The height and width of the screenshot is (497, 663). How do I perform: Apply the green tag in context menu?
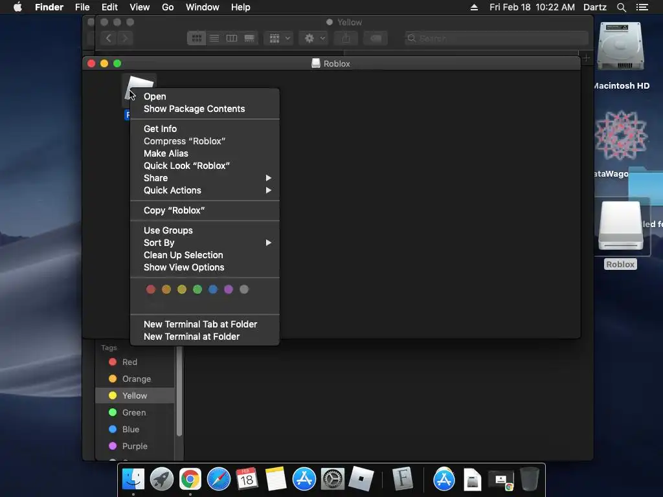coord(197,289)
